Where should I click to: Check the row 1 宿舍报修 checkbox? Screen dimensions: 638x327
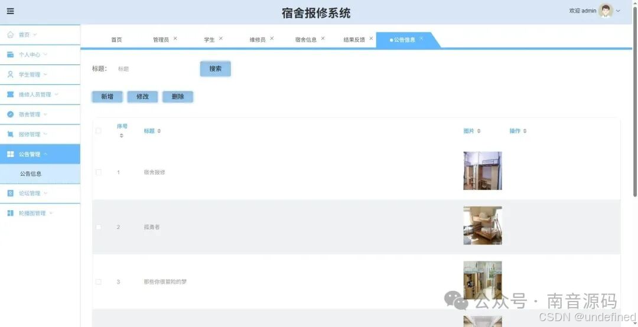pos(98,172)
